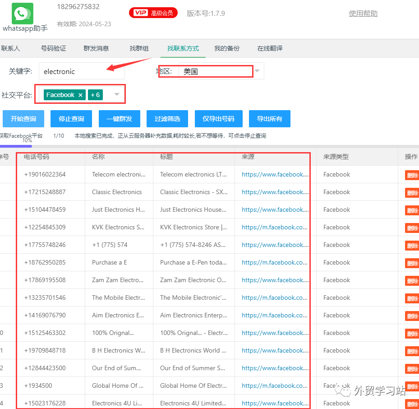Delete the Purchase a E row
The height and width of the screenshot is (409, 419).
412,264
